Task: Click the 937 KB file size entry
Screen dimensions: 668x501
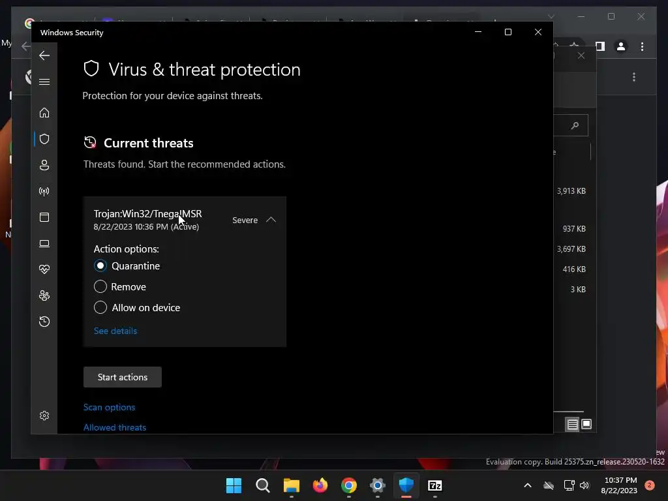Action: (574, 229)
